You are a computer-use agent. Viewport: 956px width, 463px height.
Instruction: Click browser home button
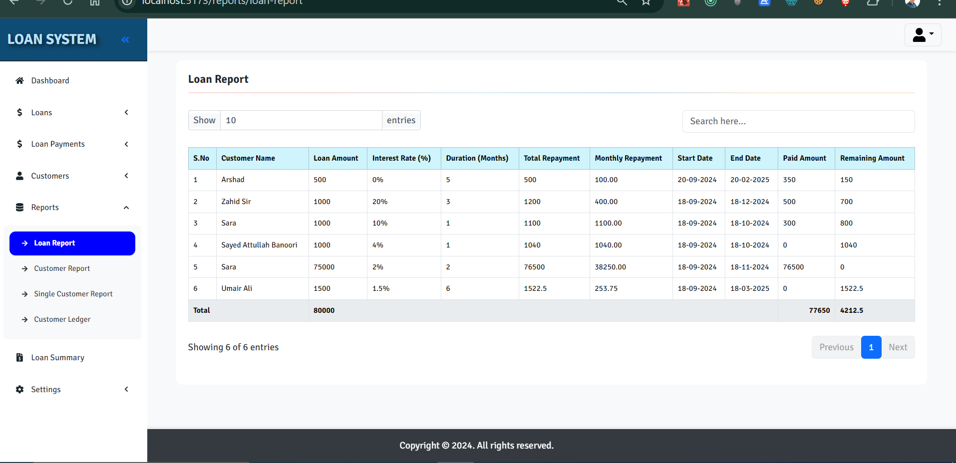click(x=94, y=2)
